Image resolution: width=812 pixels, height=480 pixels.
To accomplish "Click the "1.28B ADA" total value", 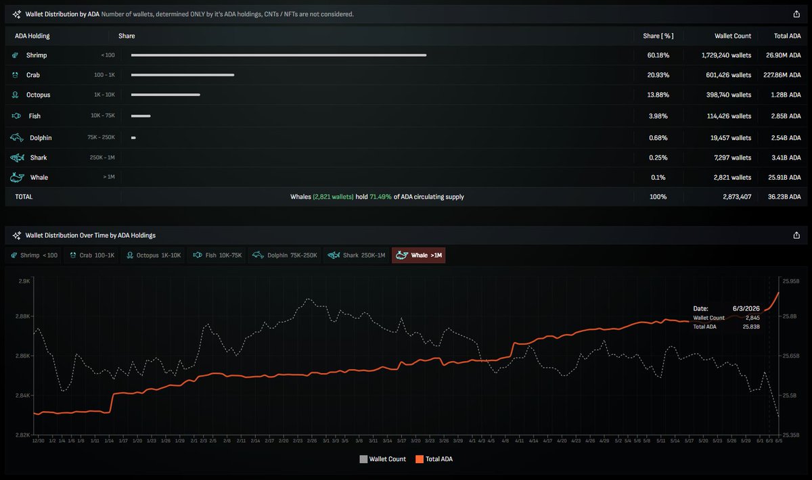I will [786, 95].
